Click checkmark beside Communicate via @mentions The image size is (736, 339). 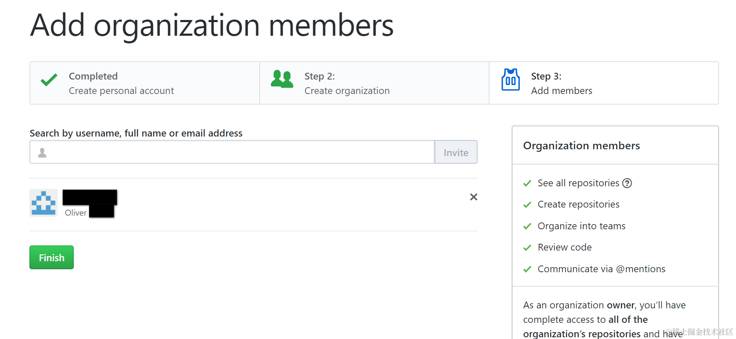click(527, 269)
